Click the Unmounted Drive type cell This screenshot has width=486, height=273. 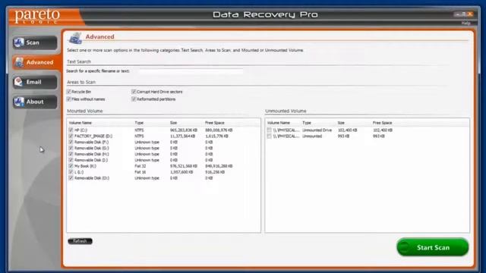pyautogui.click(x=317, y=130)
